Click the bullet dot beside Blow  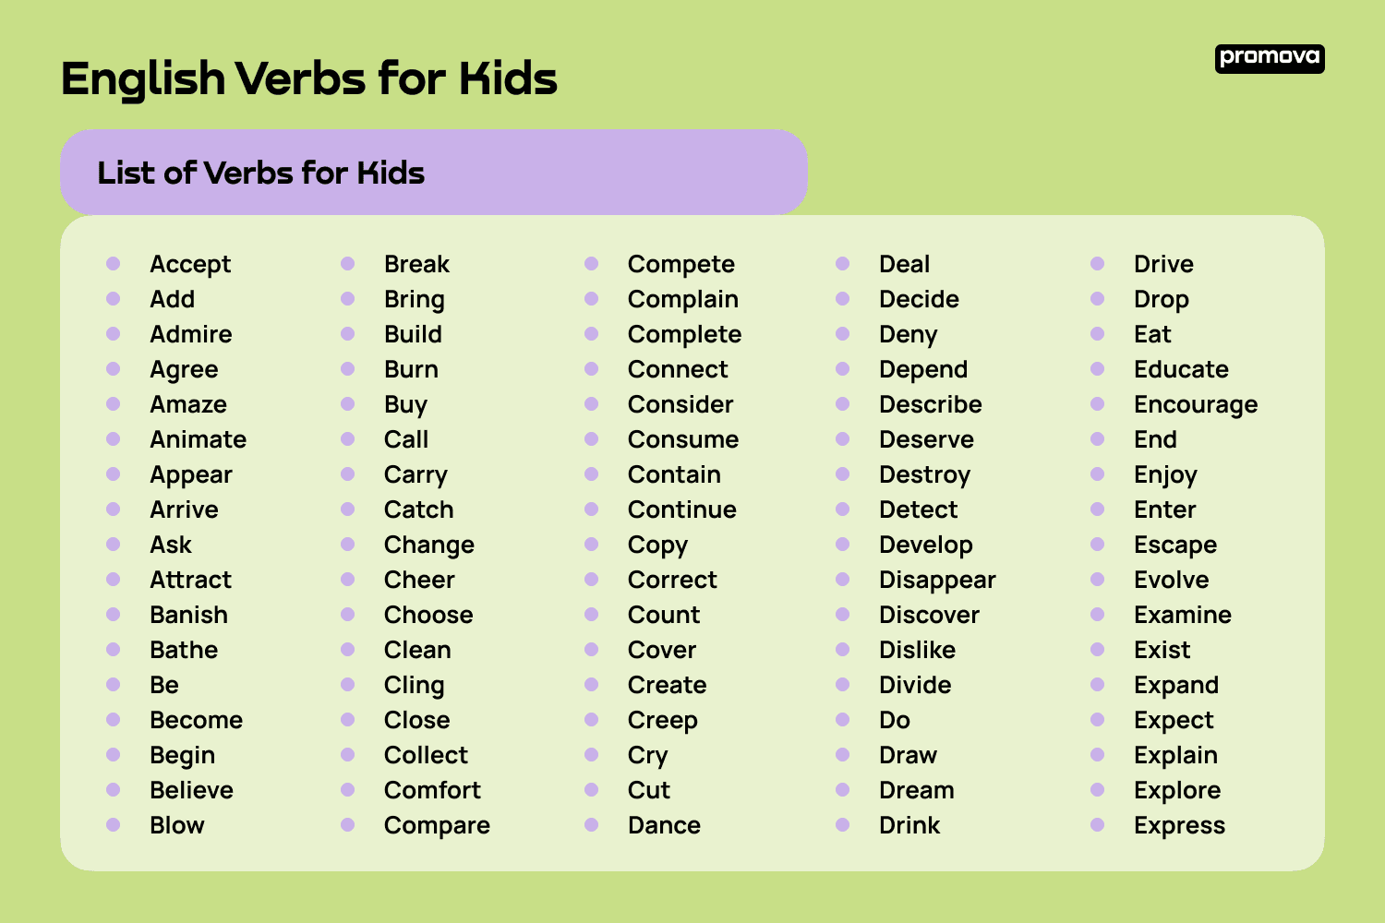pos(114,825)
